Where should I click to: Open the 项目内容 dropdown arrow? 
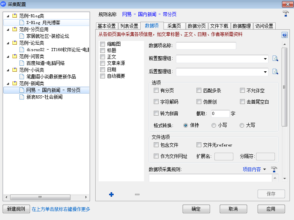pyautogui.click(x=265, y=169)
